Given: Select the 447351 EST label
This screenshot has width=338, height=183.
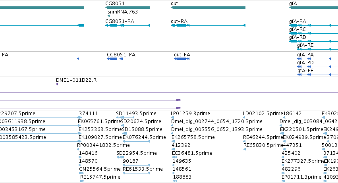Looking at the screenshot, I should (292, 145).
